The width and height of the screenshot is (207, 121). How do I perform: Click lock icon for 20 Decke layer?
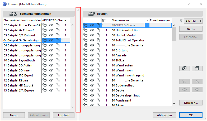click(x=86, y=90)
